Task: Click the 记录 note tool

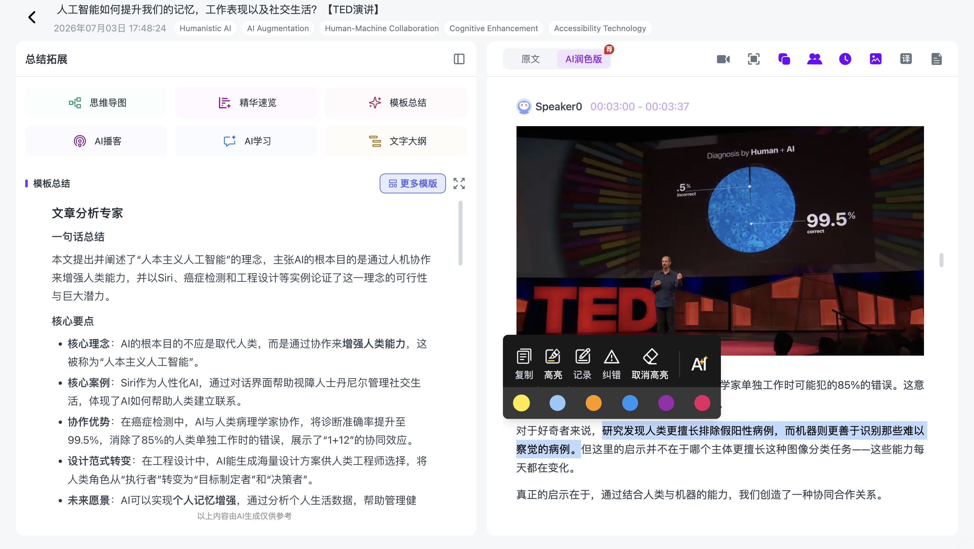Action: [x=582, y=364]
